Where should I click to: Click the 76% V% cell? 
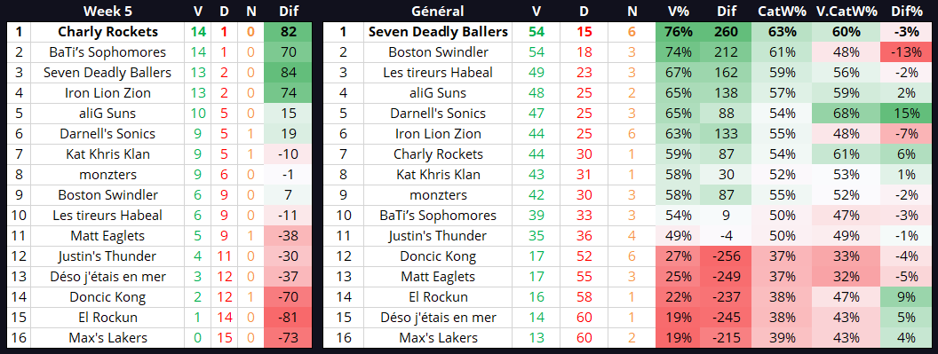pyautogui.click(x=680, y=32)
